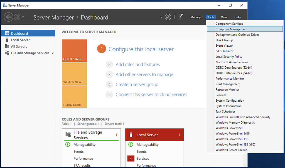This screenshot has width=285, height=168.
Task: Open the File and Storage Services tile header
Action: point(91,135)
